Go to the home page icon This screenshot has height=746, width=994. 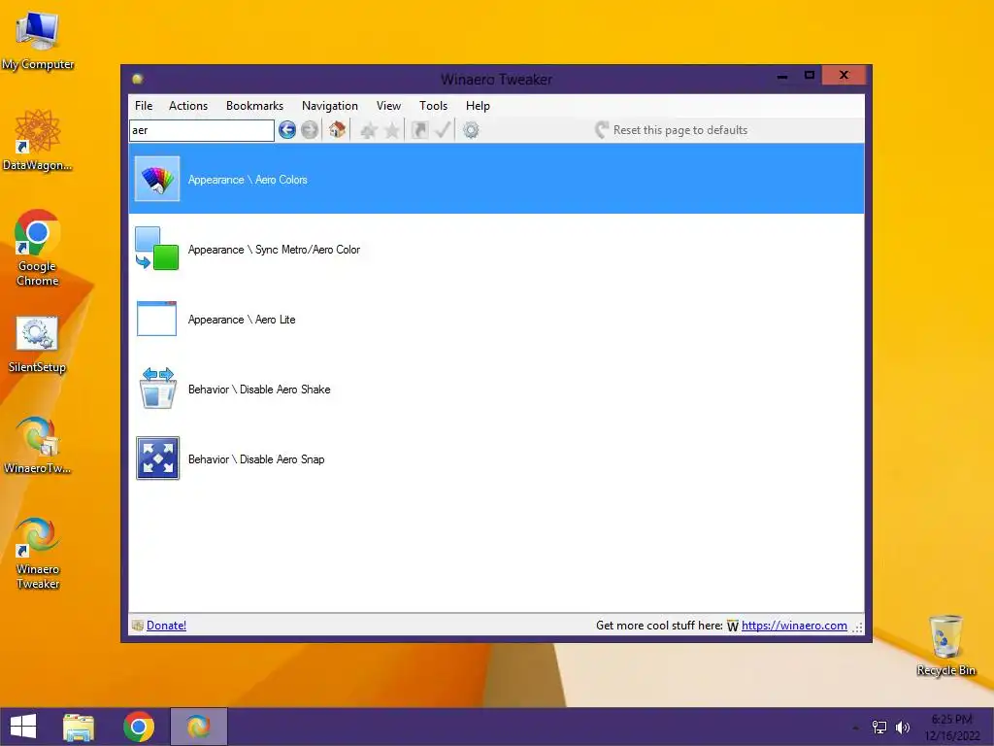pos(337,130)
